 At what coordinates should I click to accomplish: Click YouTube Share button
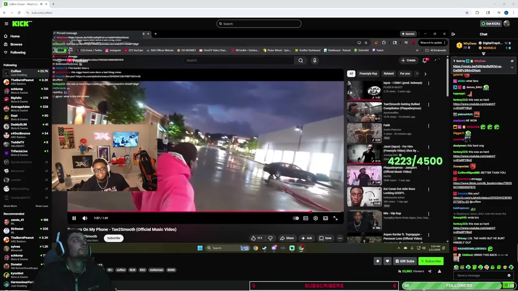point(287,238)
